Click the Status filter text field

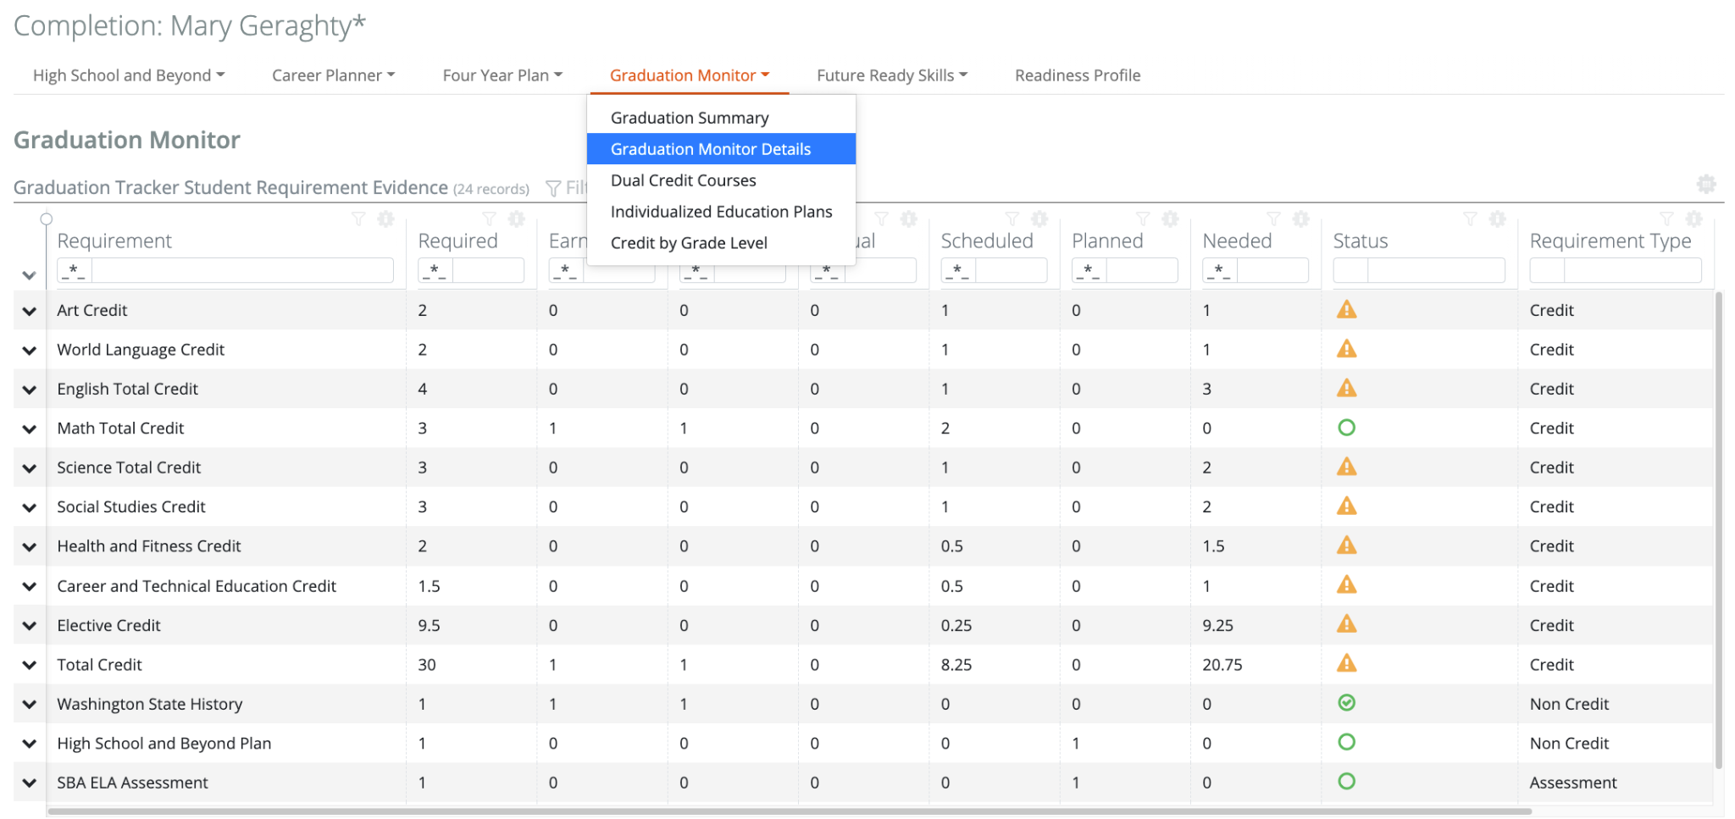pyautogui.click(x=1436, y=270)
